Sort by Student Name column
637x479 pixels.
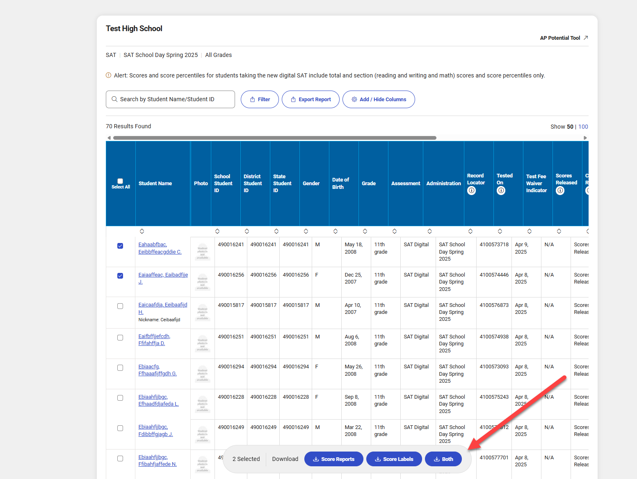(x=142, y=232)
